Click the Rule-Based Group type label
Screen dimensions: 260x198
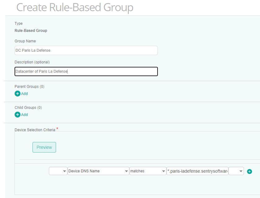(31, 30)
